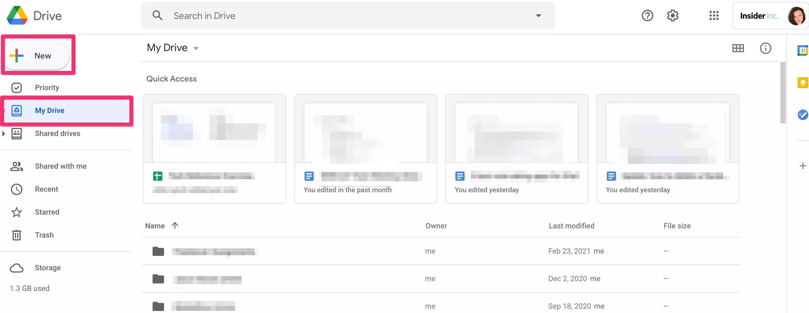Screen dimensions: 809x313
Task: Reverse sort direction arrow next to Name
Action: tap(175, 225)
